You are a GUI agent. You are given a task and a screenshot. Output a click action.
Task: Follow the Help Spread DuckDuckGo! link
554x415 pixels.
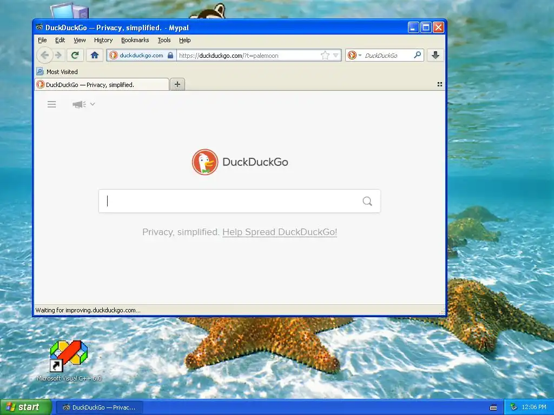point(280,232)
